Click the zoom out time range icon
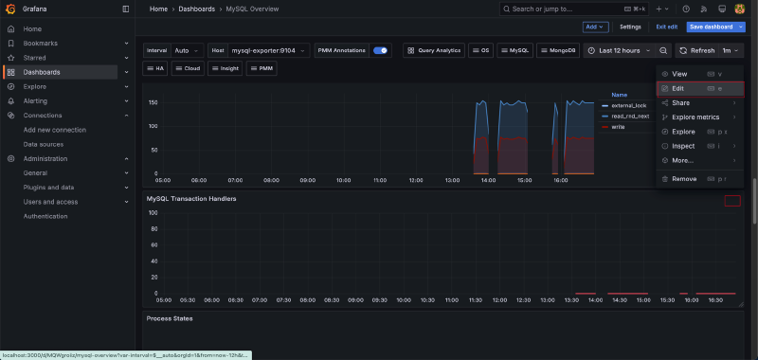This screenshot has height=360, width=758. pos(663,51)
